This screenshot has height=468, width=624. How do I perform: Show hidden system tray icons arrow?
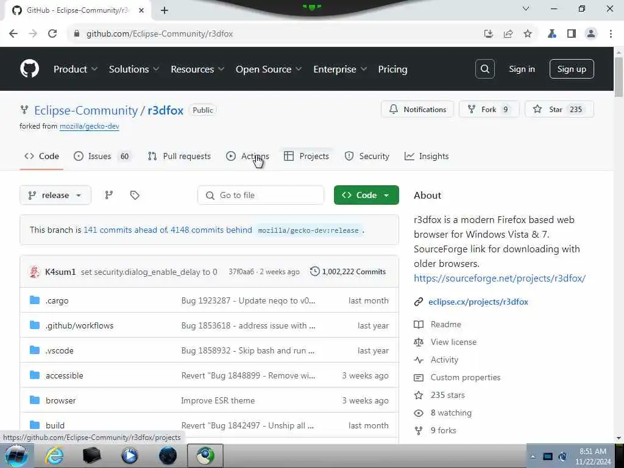(x=533, y=456)
